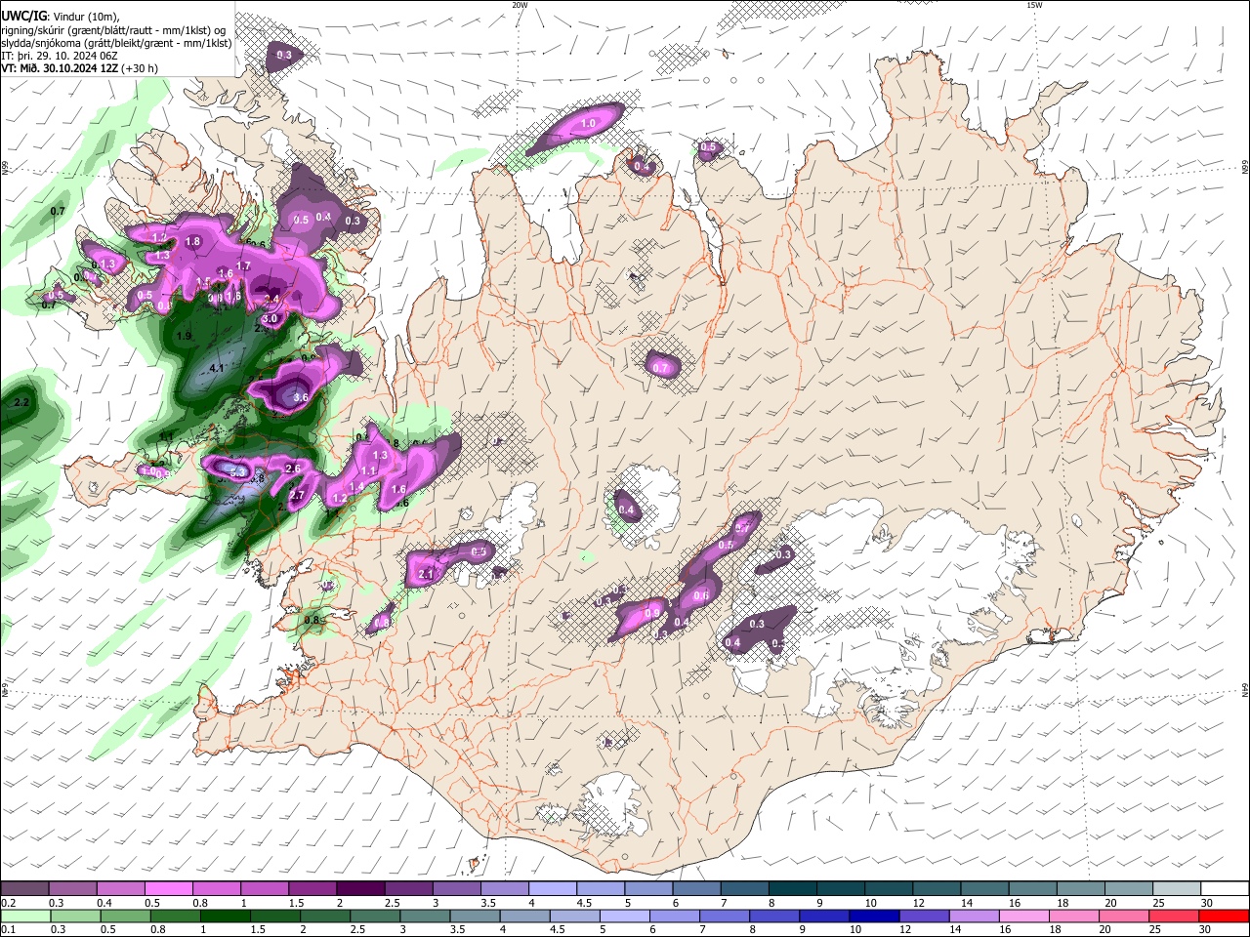This screenshot has height=937, width=1250.
Task: Click the 1.4 snow value on the map
Action: [357, 486]
